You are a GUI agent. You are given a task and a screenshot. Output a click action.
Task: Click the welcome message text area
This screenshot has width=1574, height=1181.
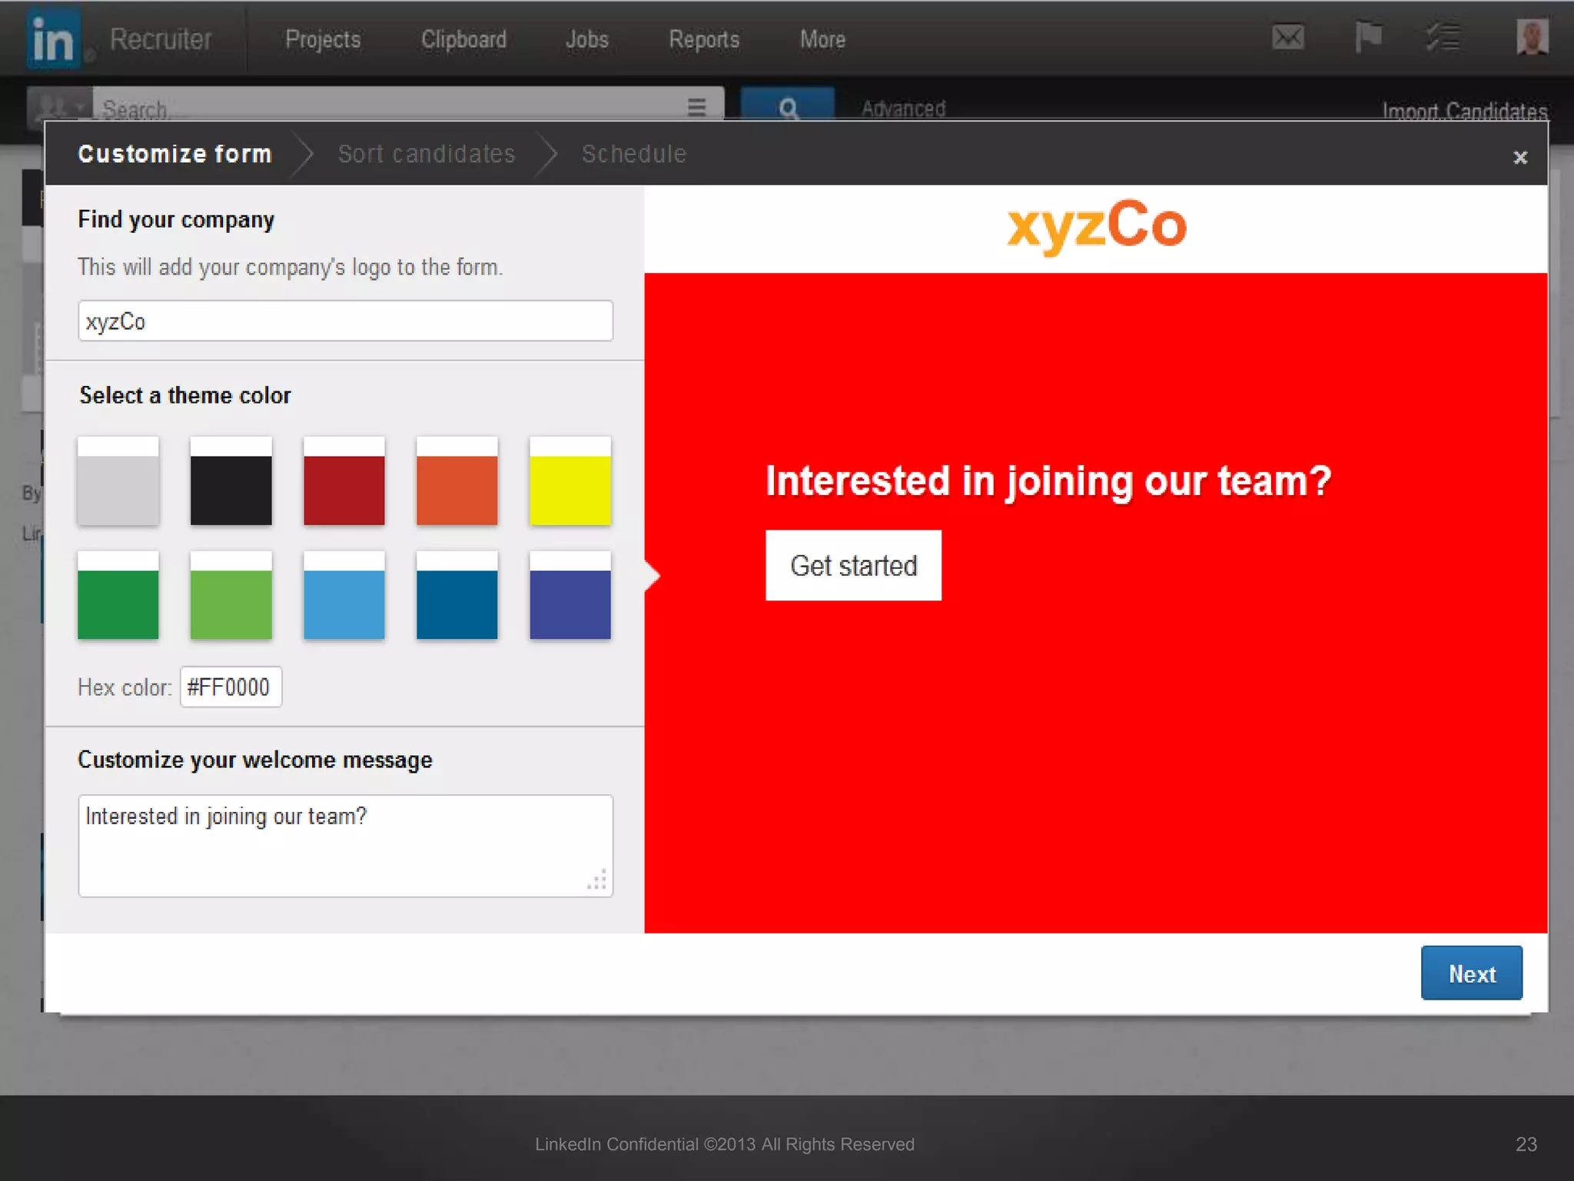(345, 845)
